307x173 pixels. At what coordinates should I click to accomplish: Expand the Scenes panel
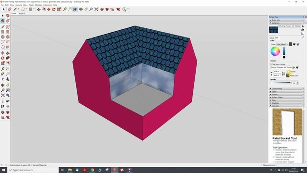(286, 94)
